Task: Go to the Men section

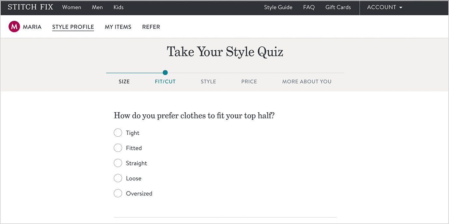Action: coord(97,7)
